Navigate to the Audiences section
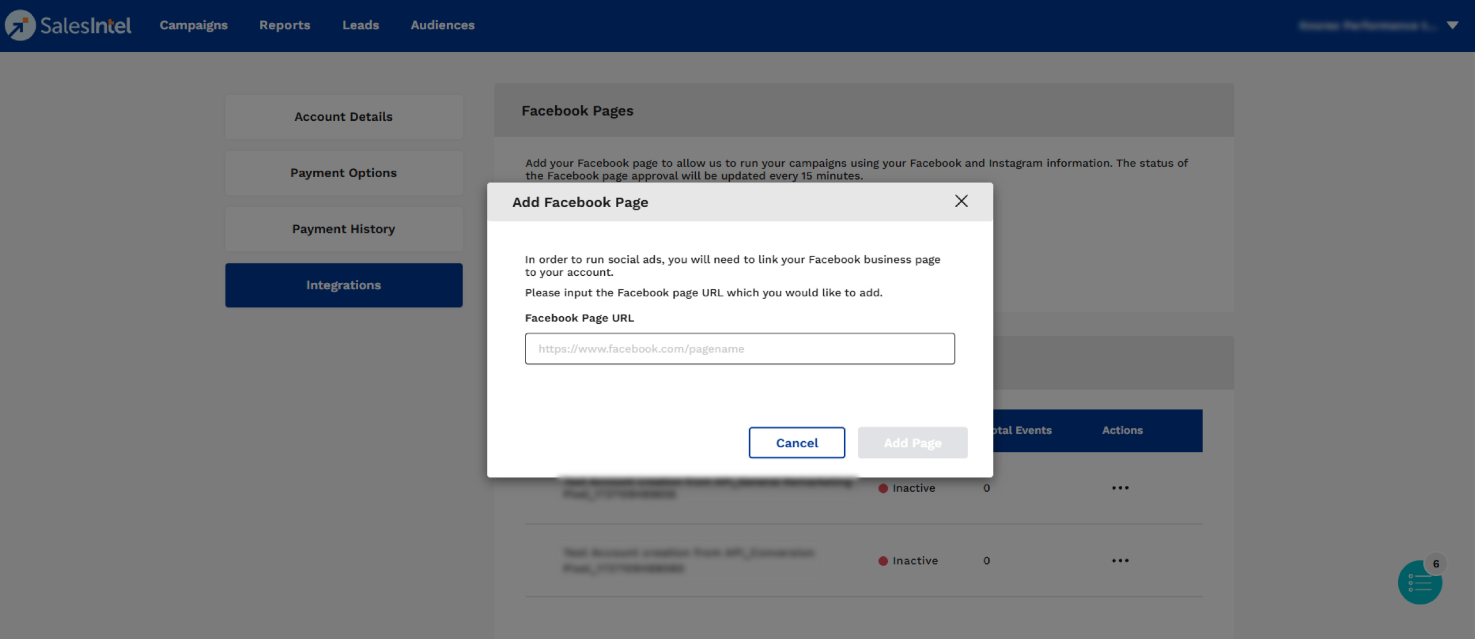1475x639 pixels. 442,25
